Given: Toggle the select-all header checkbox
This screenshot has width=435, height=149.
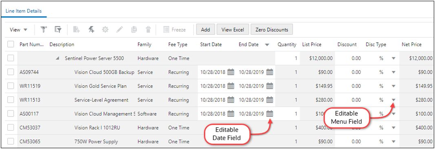Looking at the screenshot, I should pyautogui.click(x=11, y=45).
